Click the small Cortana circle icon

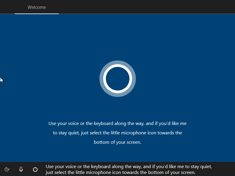click(35, 170)
